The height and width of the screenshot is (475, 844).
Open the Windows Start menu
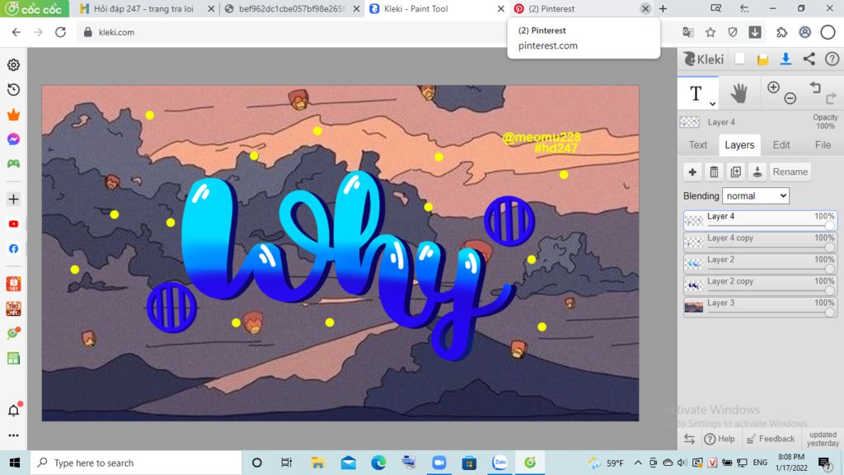(15, 463)
